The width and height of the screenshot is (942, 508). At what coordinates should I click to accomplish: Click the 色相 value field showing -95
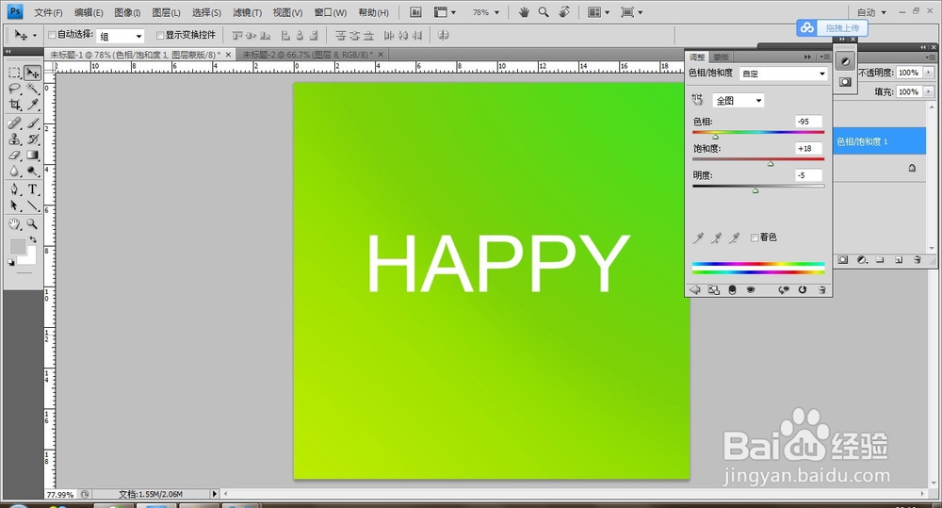[808, 122]
